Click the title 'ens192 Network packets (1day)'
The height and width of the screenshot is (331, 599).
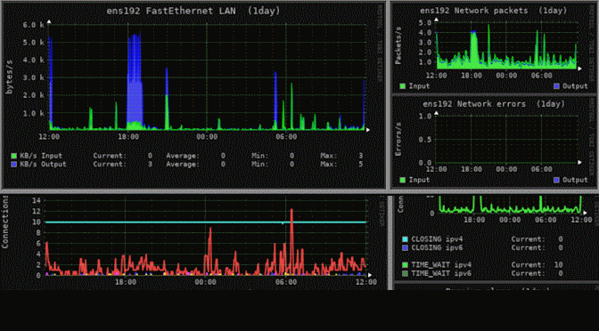click(494, 11)
